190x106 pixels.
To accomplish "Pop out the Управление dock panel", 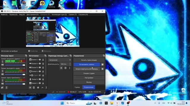I will click(x=104, y=56).
